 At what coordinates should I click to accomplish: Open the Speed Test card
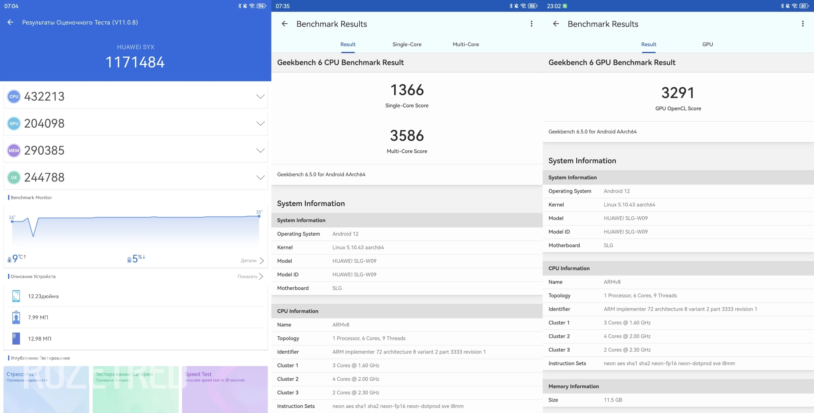pos(225,389)
